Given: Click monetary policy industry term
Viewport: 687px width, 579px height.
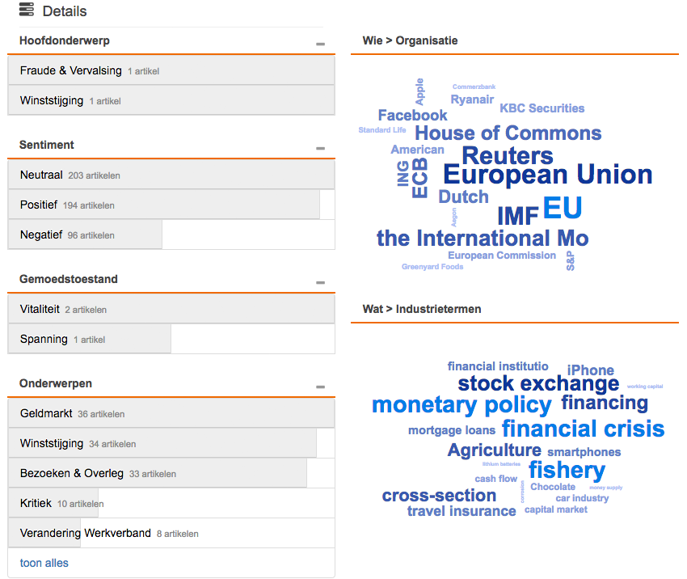Looking at the screenshot, I should (462, 405).
